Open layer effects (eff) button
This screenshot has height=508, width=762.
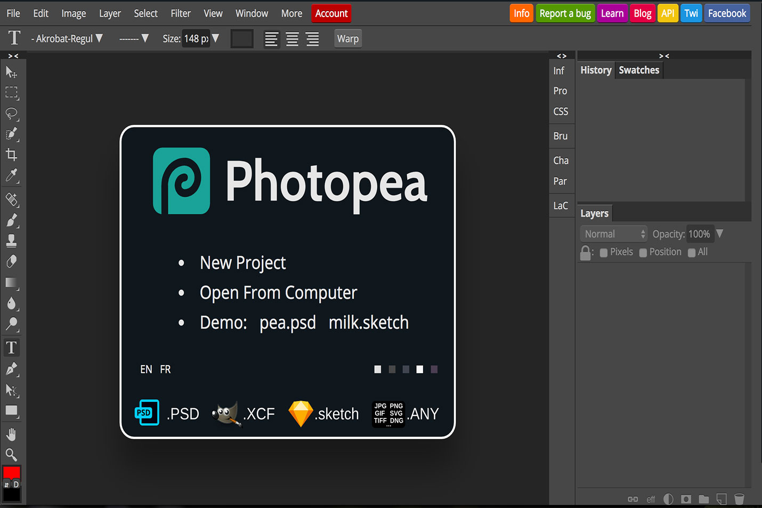click(651, 499)
